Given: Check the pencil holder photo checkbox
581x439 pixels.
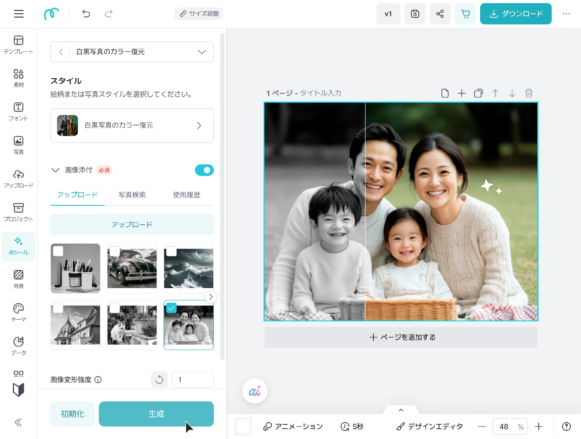Looking at the screenshot, I should (58, 251).
